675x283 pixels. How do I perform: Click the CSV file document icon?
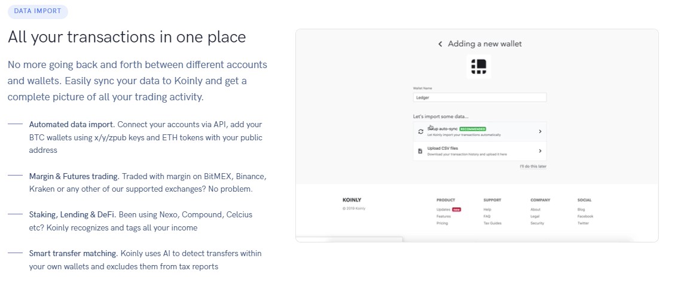click(420, 151)
